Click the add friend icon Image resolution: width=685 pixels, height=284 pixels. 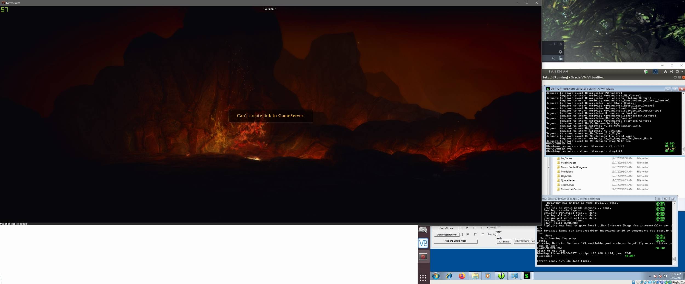point(560,58)
